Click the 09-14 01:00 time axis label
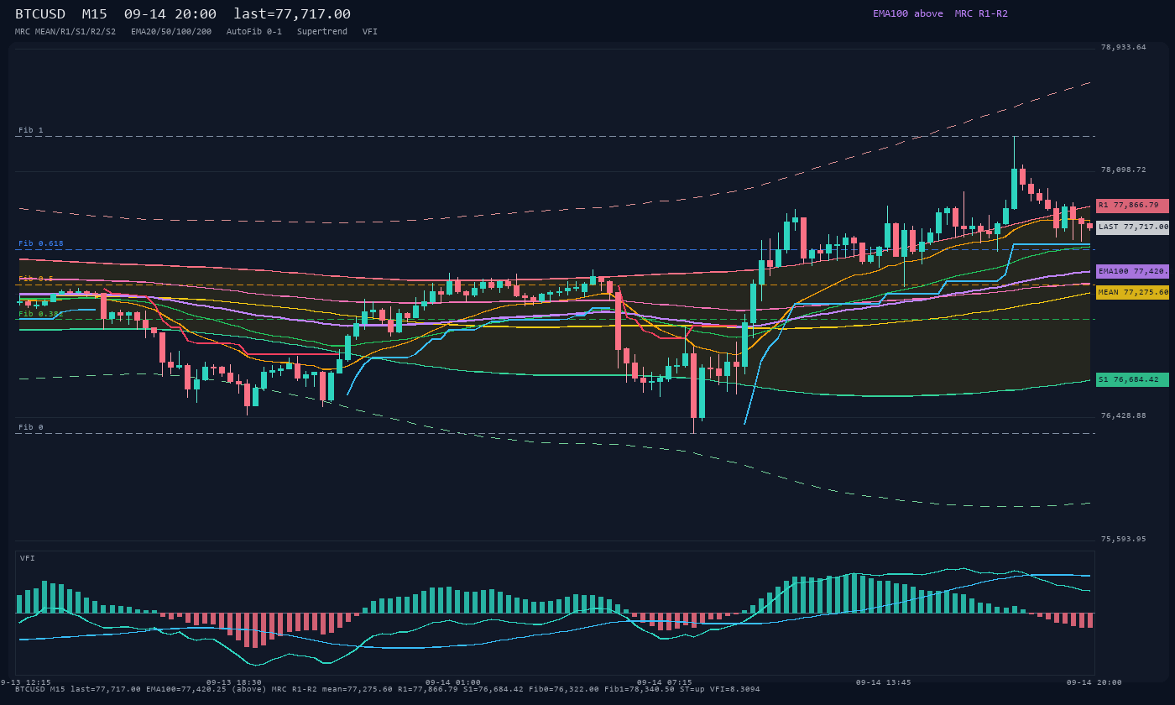The image size is (1175, 705). click(453, 682)
